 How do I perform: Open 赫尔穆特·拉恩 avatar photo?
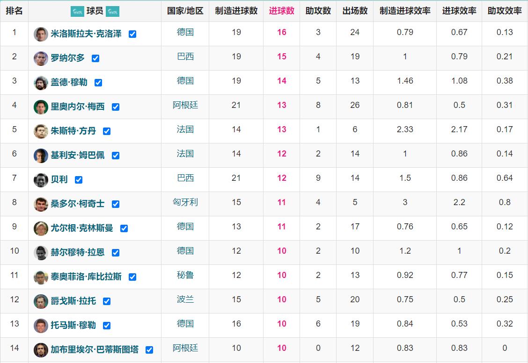click(41, 253)
